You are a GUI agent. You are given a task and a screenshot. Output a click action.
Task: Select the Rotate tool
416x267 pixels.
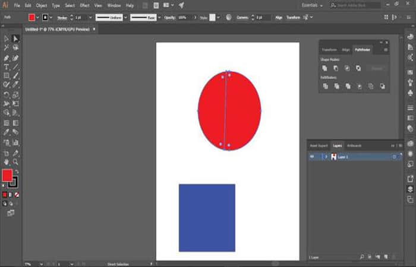point(7,94)
